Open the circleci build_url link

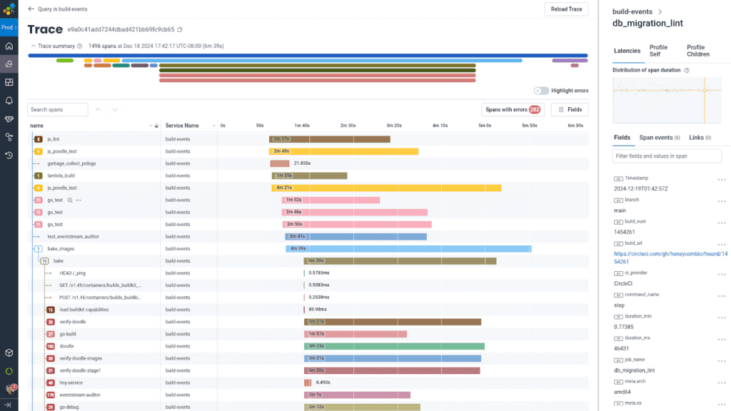click(x=670, y=257)
